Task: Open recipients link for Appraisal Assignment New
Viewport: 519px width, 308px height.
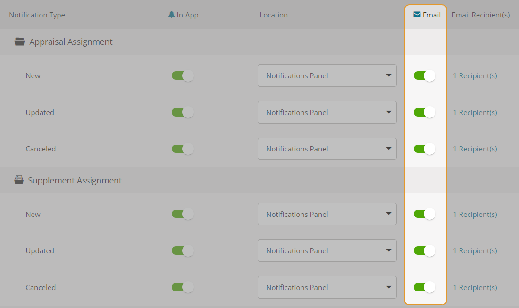Action: click(x=475, y=76)
